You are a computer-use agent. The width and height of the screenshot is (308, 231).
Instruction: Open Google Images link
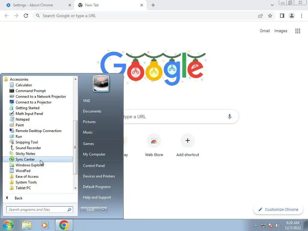click(281, 31)
